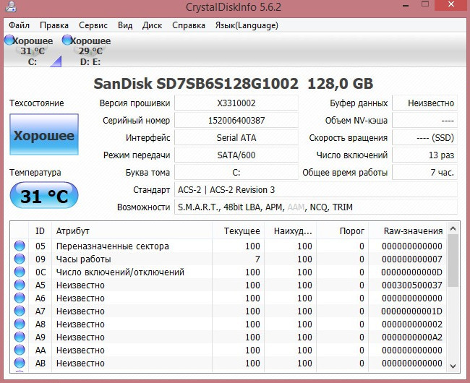Click features field with S.M.A.R.T., NCQ, TRIM
Screen dimensions: 470x383
tap(316, 207)
